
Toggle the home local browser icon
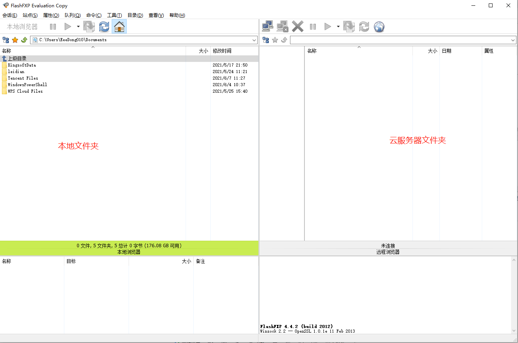(x=119, y=27)
